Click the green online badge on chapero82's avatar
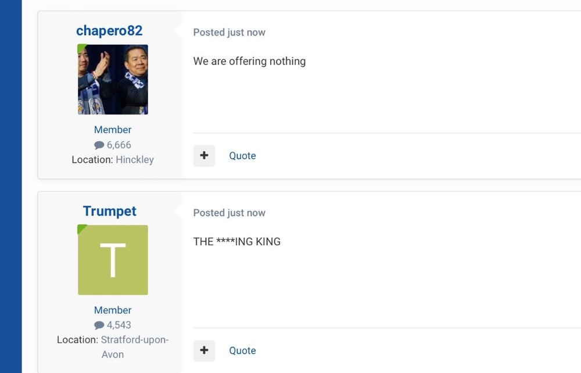This screenshot has width=581, height=373. [81, 49]
